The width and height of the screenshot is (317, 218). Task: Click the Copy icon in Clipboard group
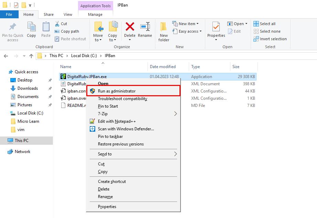point(31,26)
